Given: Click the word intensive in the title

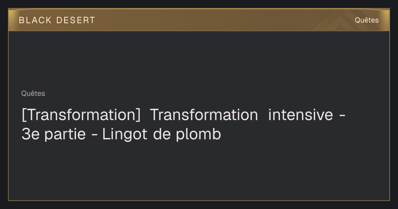Looking at the screenshot, I should [x=300, y=115].
